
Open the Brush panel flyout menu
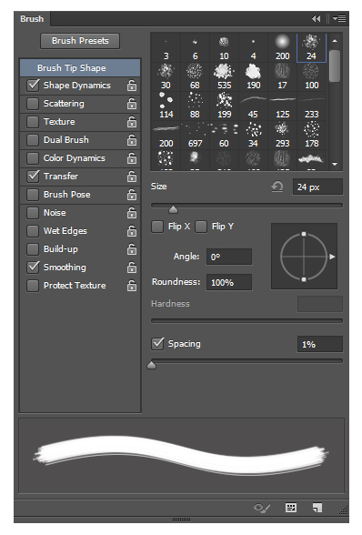pos(339,19)
